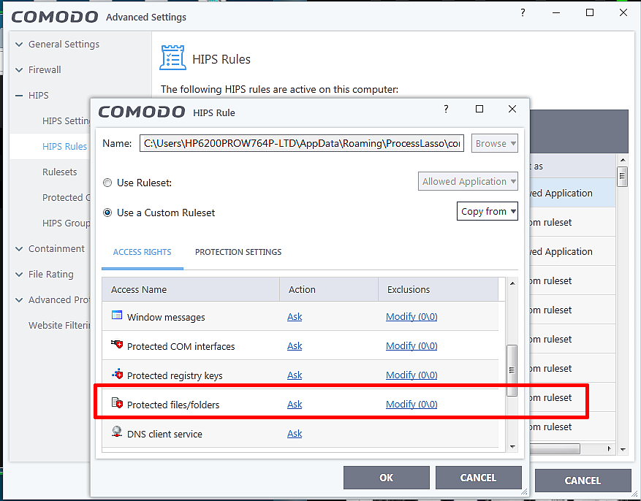Click Cancel in Advanced Settings window
Viewport: 641px width, 501px height.
coord(583,481)
